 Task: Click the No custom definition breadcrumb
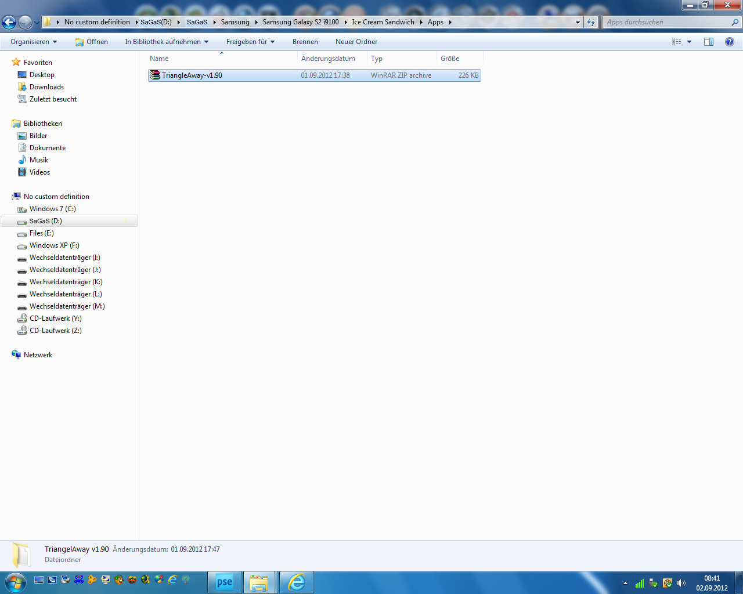[97, 22]
